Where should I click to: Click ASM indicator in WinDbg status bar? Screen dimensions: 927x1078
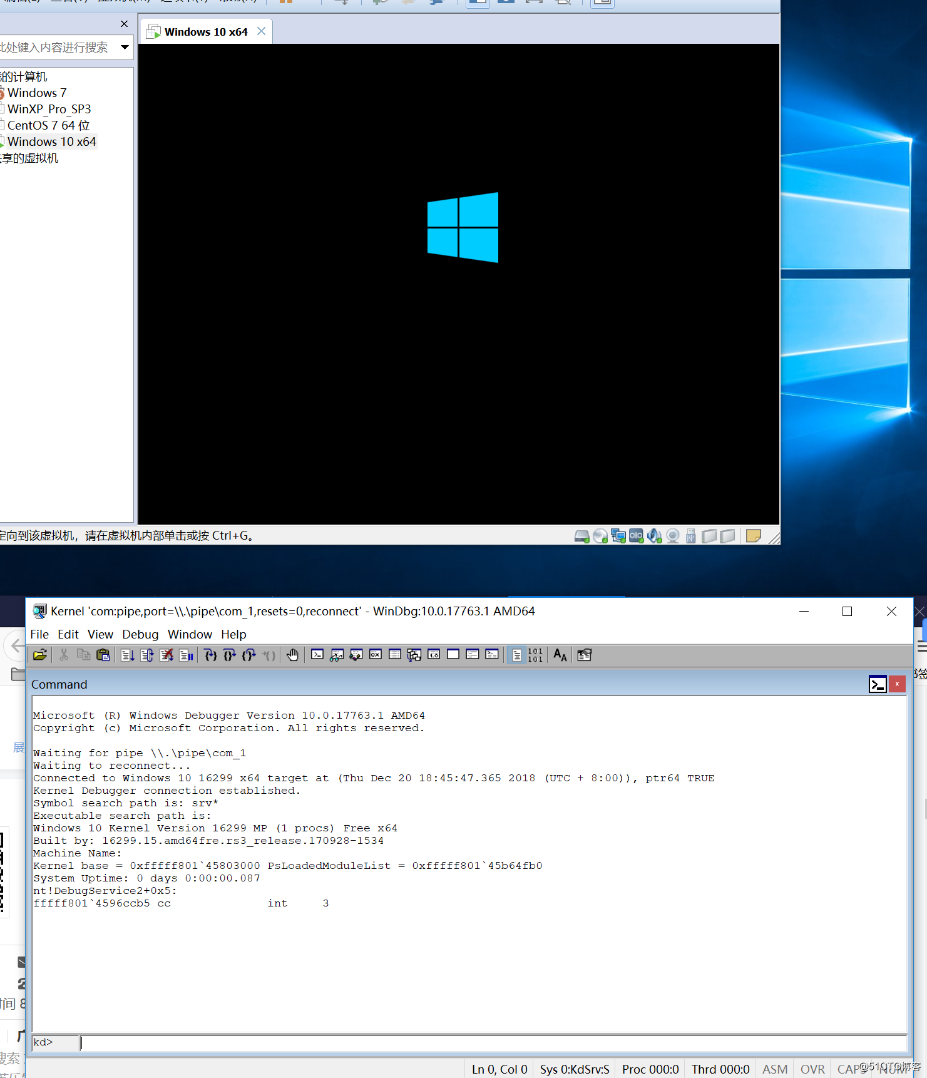(x=775, y=1069)
